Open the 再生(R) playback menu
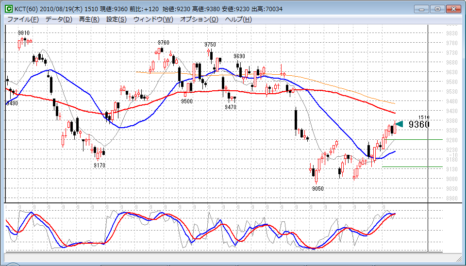Image resolution: width=466 pixels, height=266 pixels. point(89,19)
